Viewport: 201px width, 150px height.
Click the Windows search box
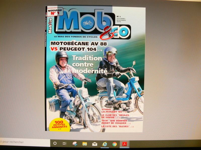click(25, 142)
